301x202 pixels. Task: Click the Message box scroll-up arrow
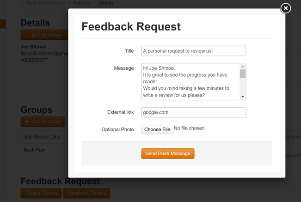243,67
